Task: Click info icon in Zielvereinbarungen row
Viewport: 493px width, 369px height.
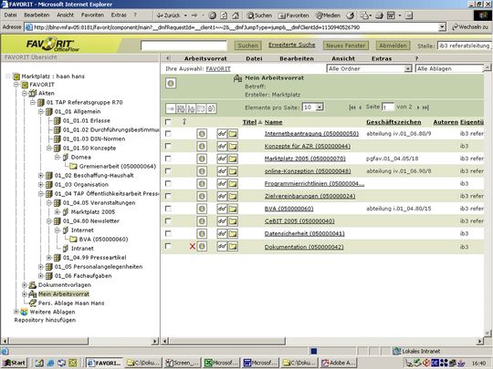Action: [x=202, y=197]
